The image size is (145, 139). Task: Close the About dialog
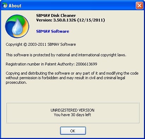(139, 5)
